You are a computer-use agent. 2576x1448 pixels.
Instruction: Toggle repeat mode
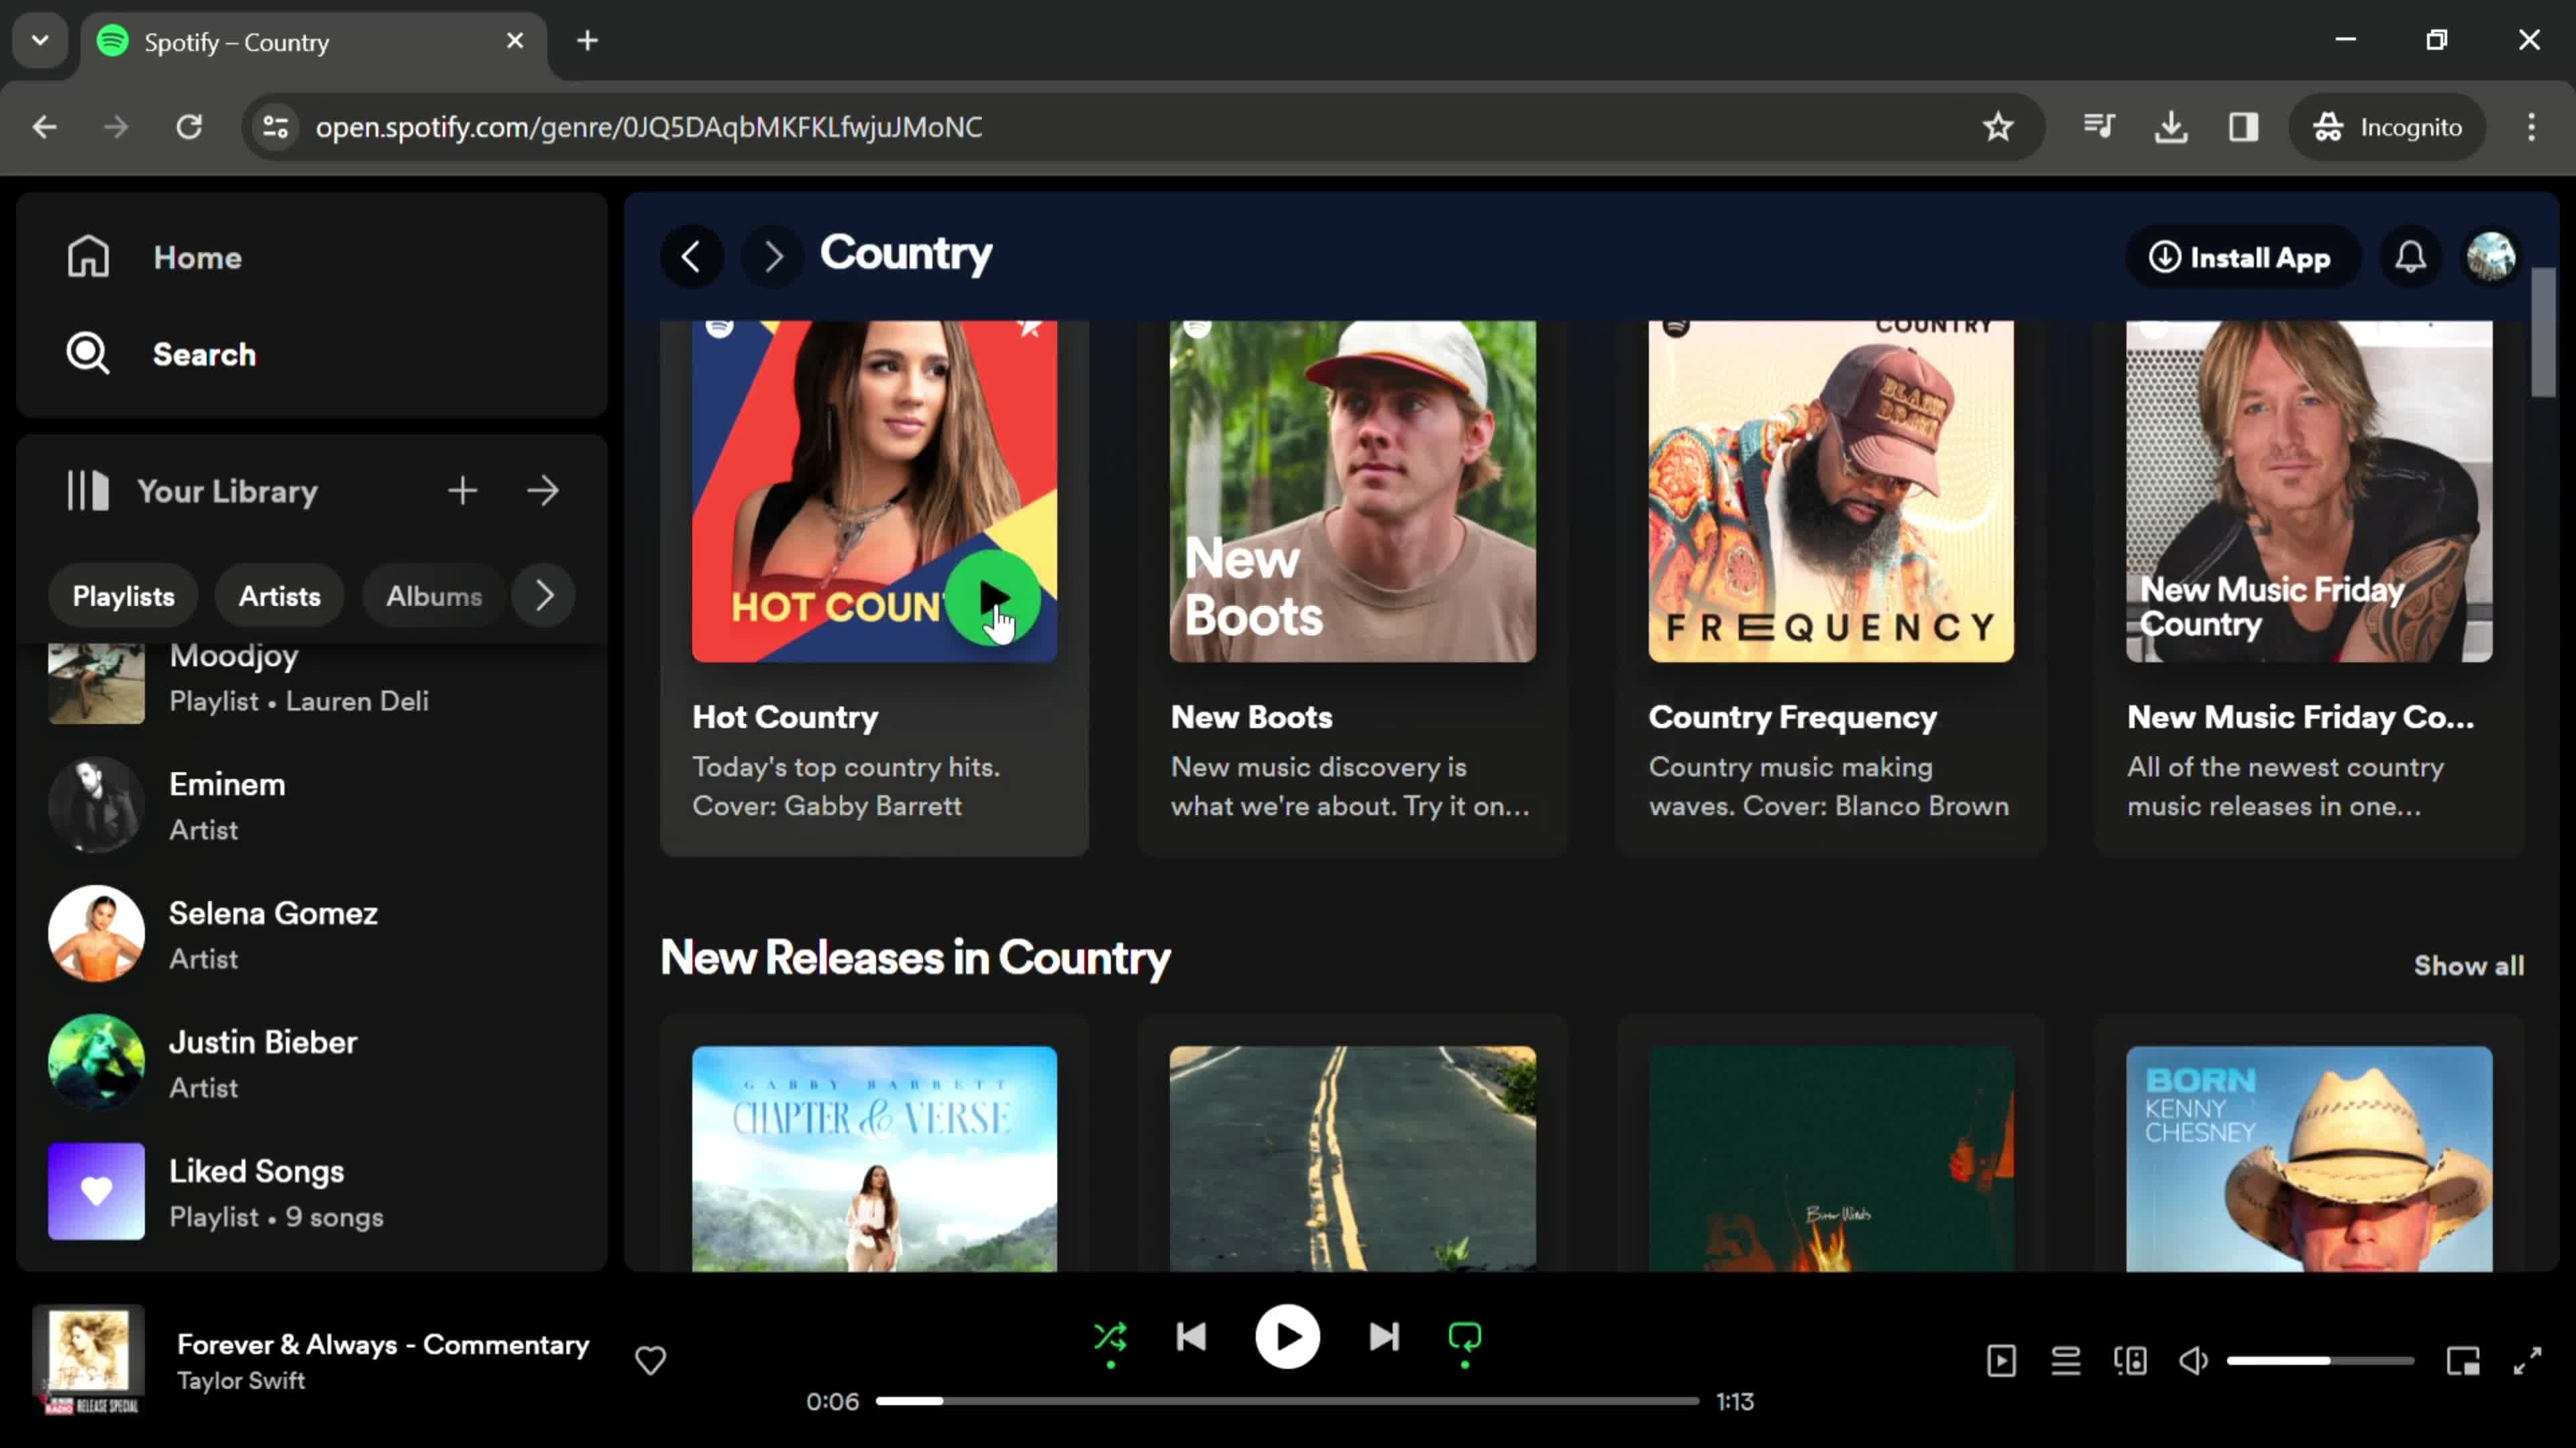(x=1464, y=1337)
